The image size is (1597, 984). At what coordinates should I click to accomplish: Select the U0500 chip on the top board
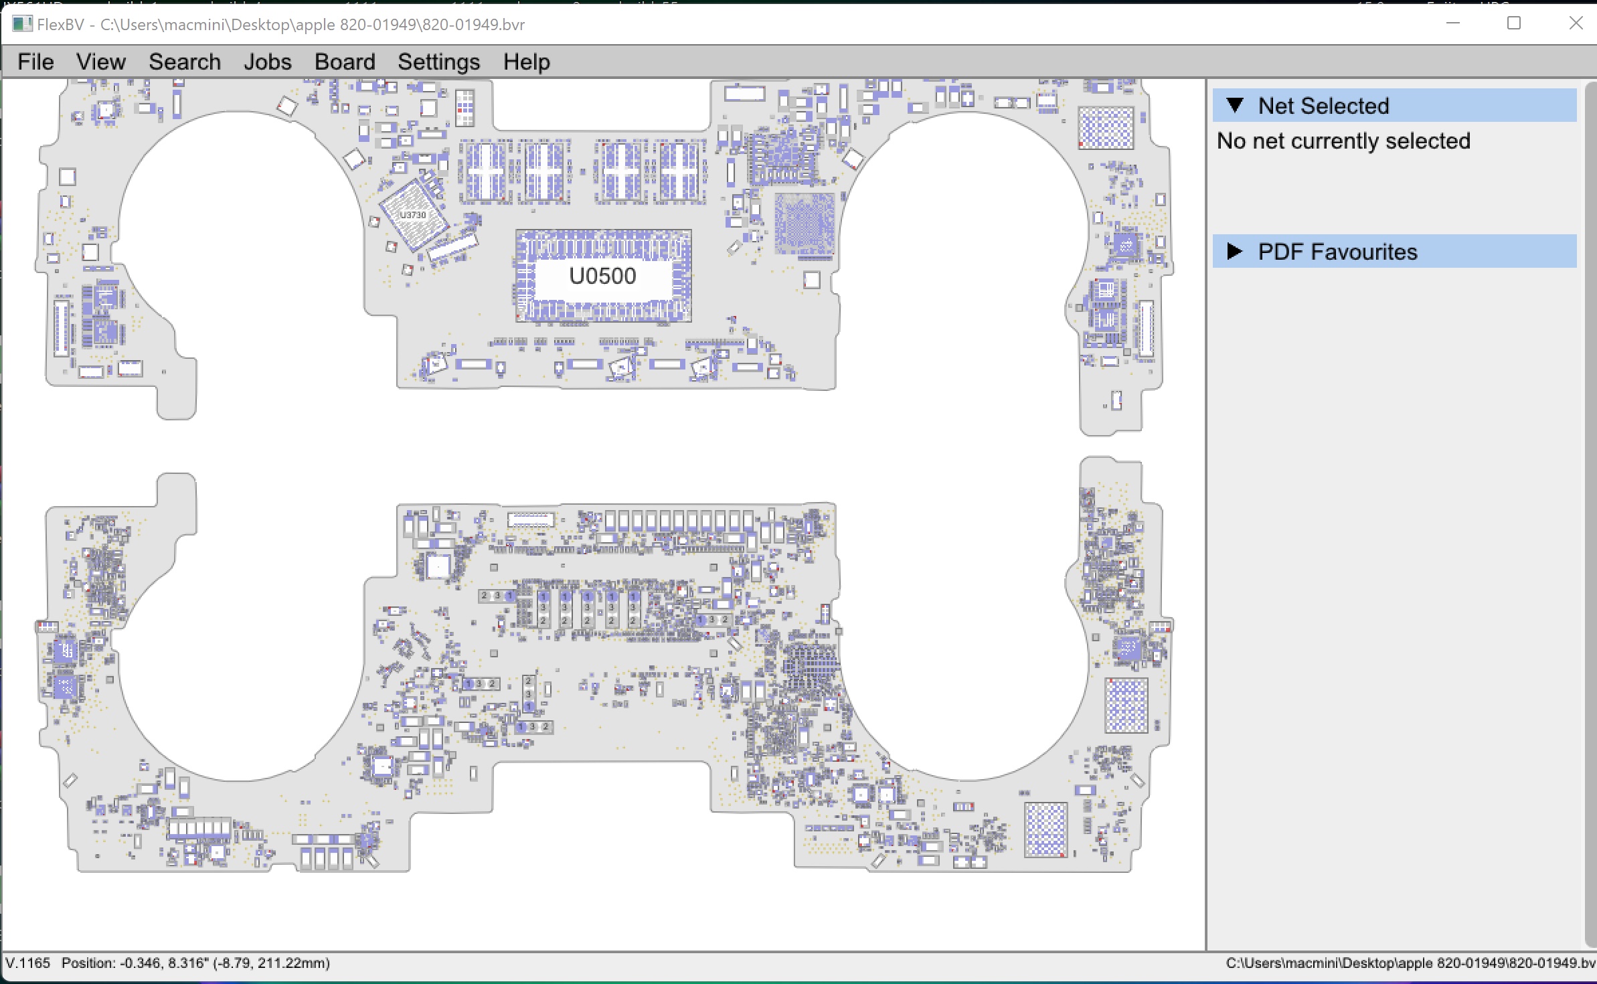602,276
